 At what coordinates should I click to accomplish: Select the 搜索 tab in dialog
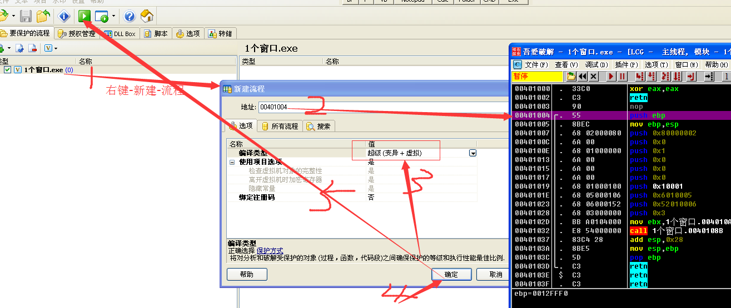click(x=319, y=126)
